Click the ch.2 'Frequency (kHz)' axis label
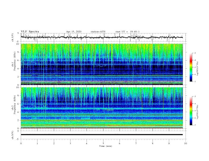 click(x=15, y=104)
